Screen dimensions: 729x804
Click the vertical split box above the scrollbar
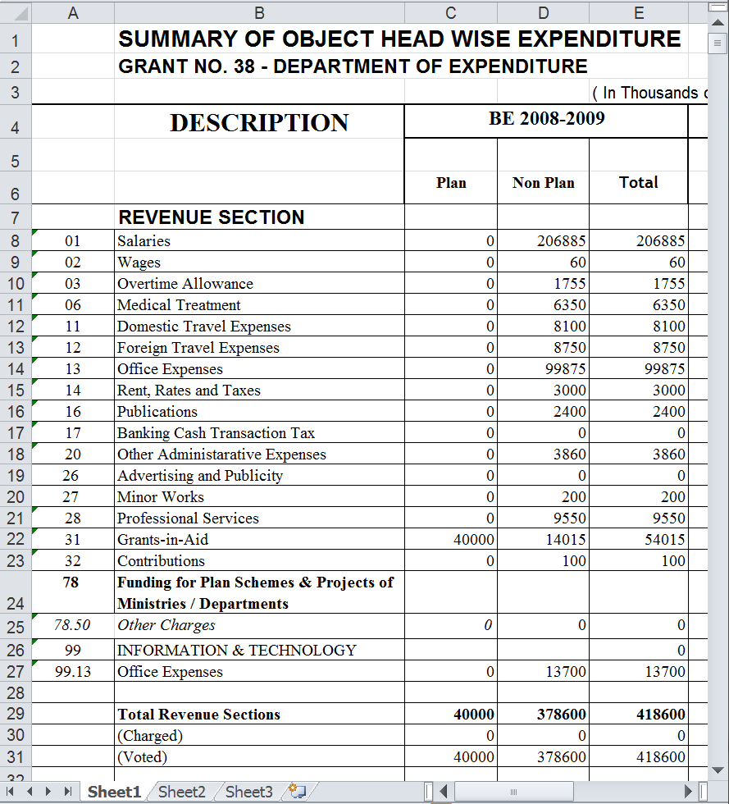click(718, 7)
